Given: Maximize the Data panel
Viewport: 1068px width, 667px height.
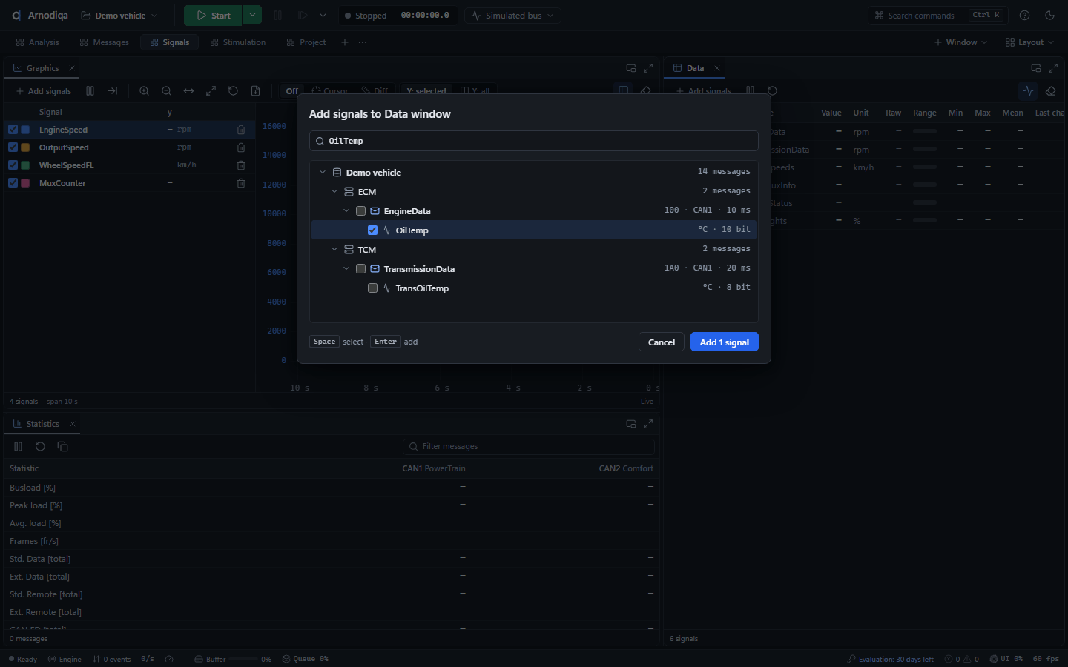Looking at the screenshot, I should pyautogui.click(x=1053, y=68).
